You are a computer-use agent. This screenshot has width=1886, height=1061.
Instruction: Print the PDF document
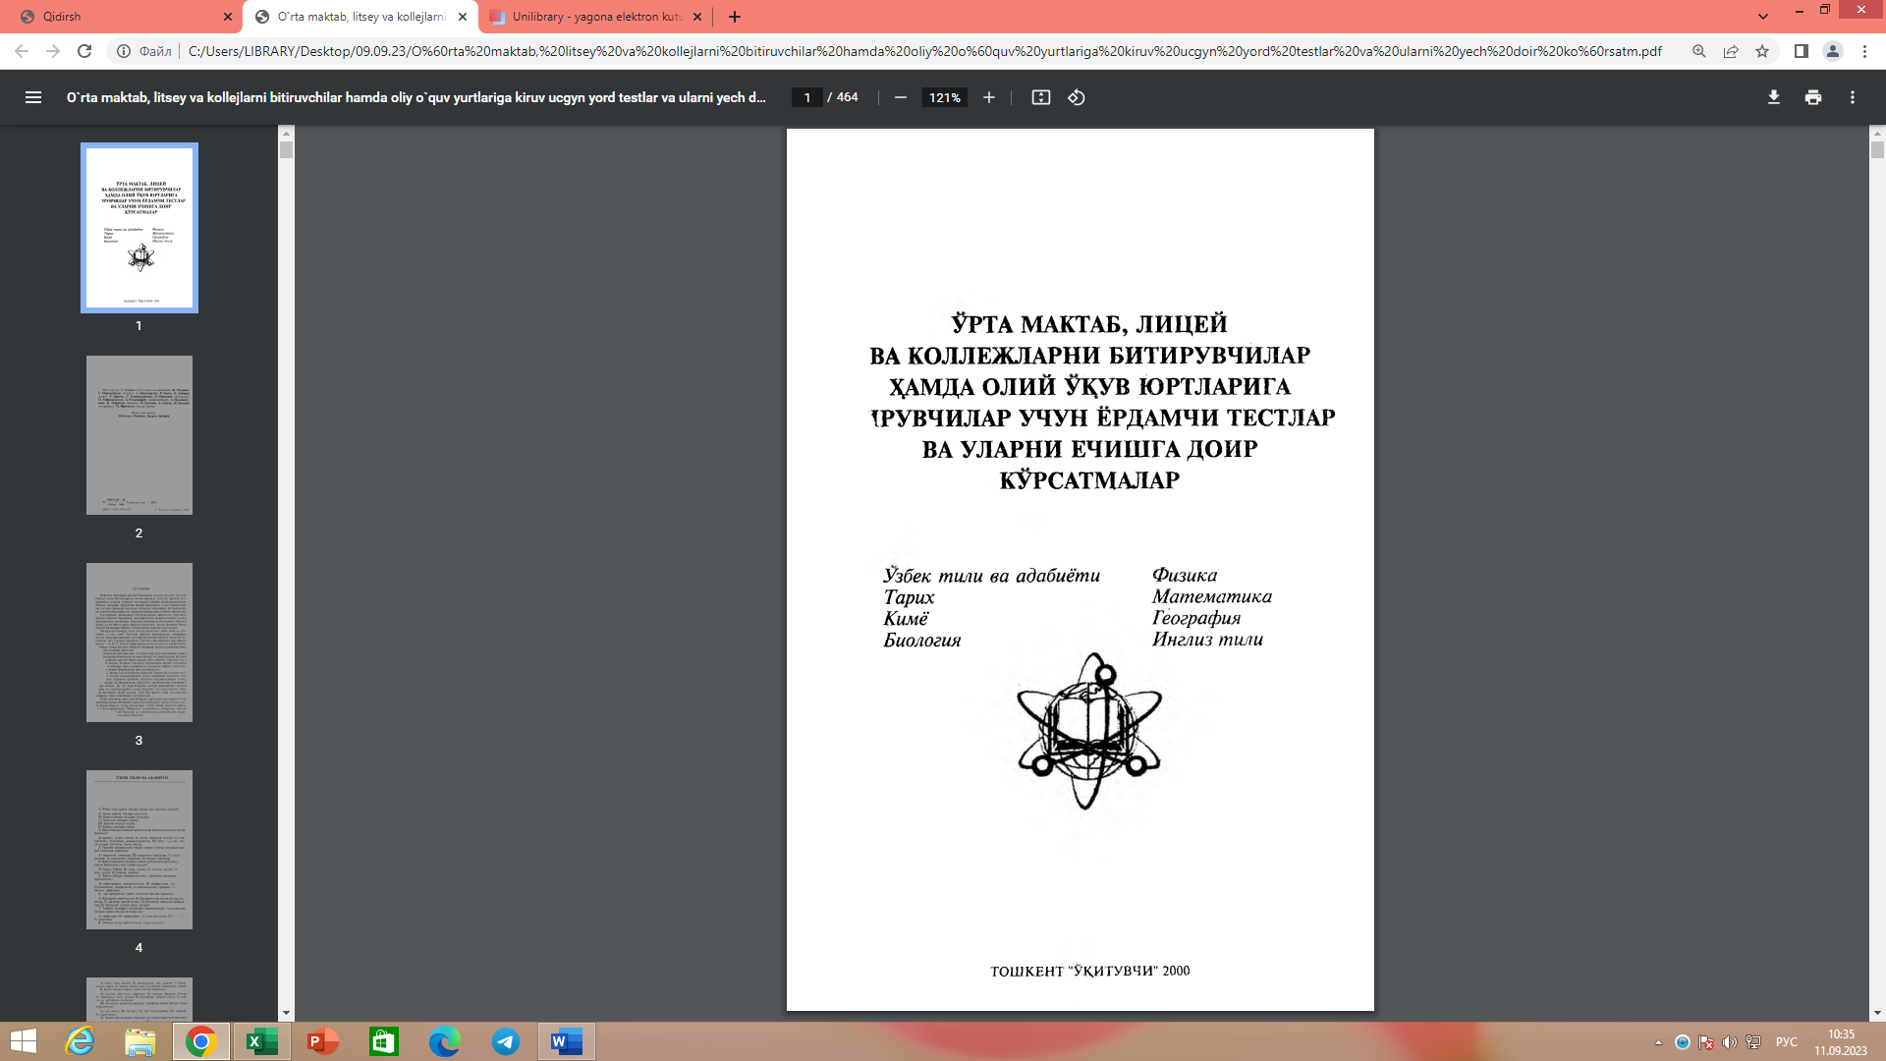coord(1812,97)
